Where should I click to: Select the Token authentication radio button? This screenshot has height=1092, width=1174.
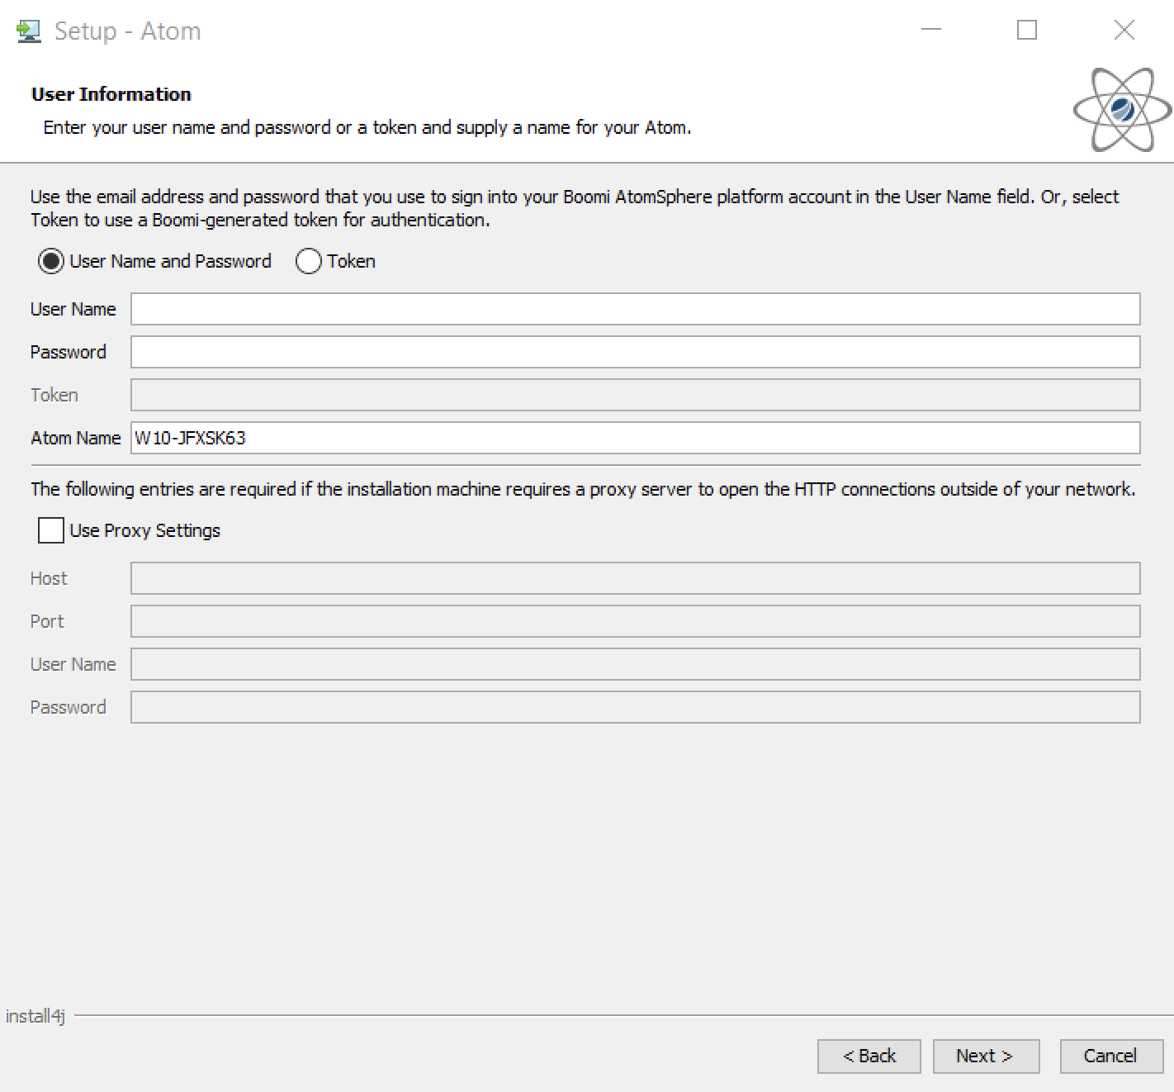[309, 261]
